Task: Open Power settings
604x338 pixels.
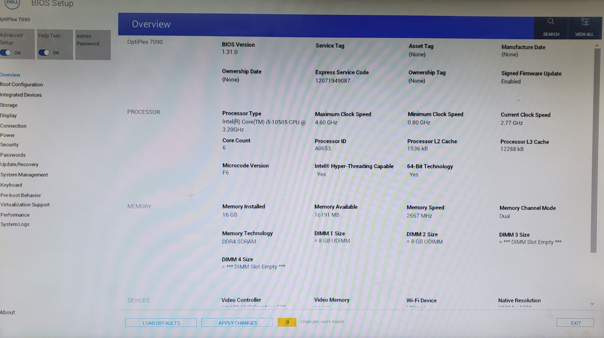Action: pyautogui.click(x=7, y=135)
